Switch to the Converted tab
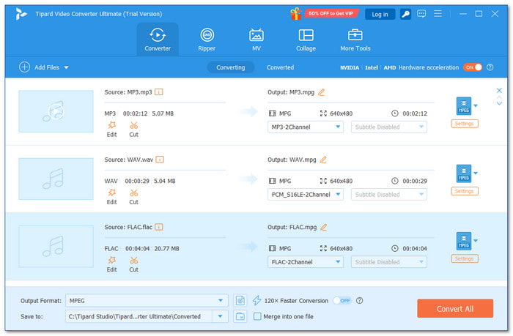This screenshot has width=513, height=336. [280, 67]
